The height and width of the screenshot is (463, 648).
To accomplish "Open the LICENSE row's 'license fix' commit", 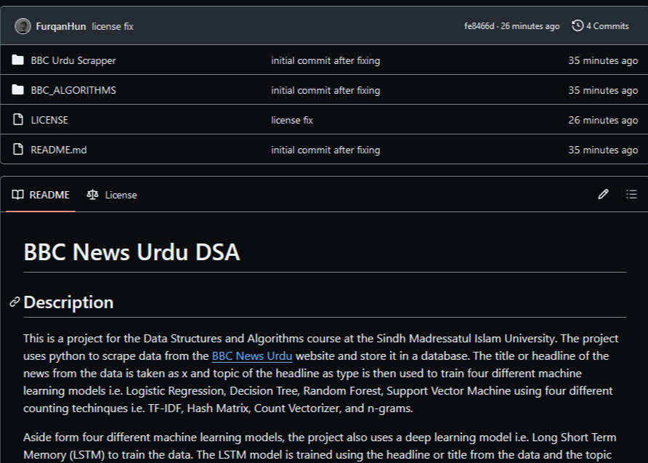I will pyautogui.click(x=292, y=120).
